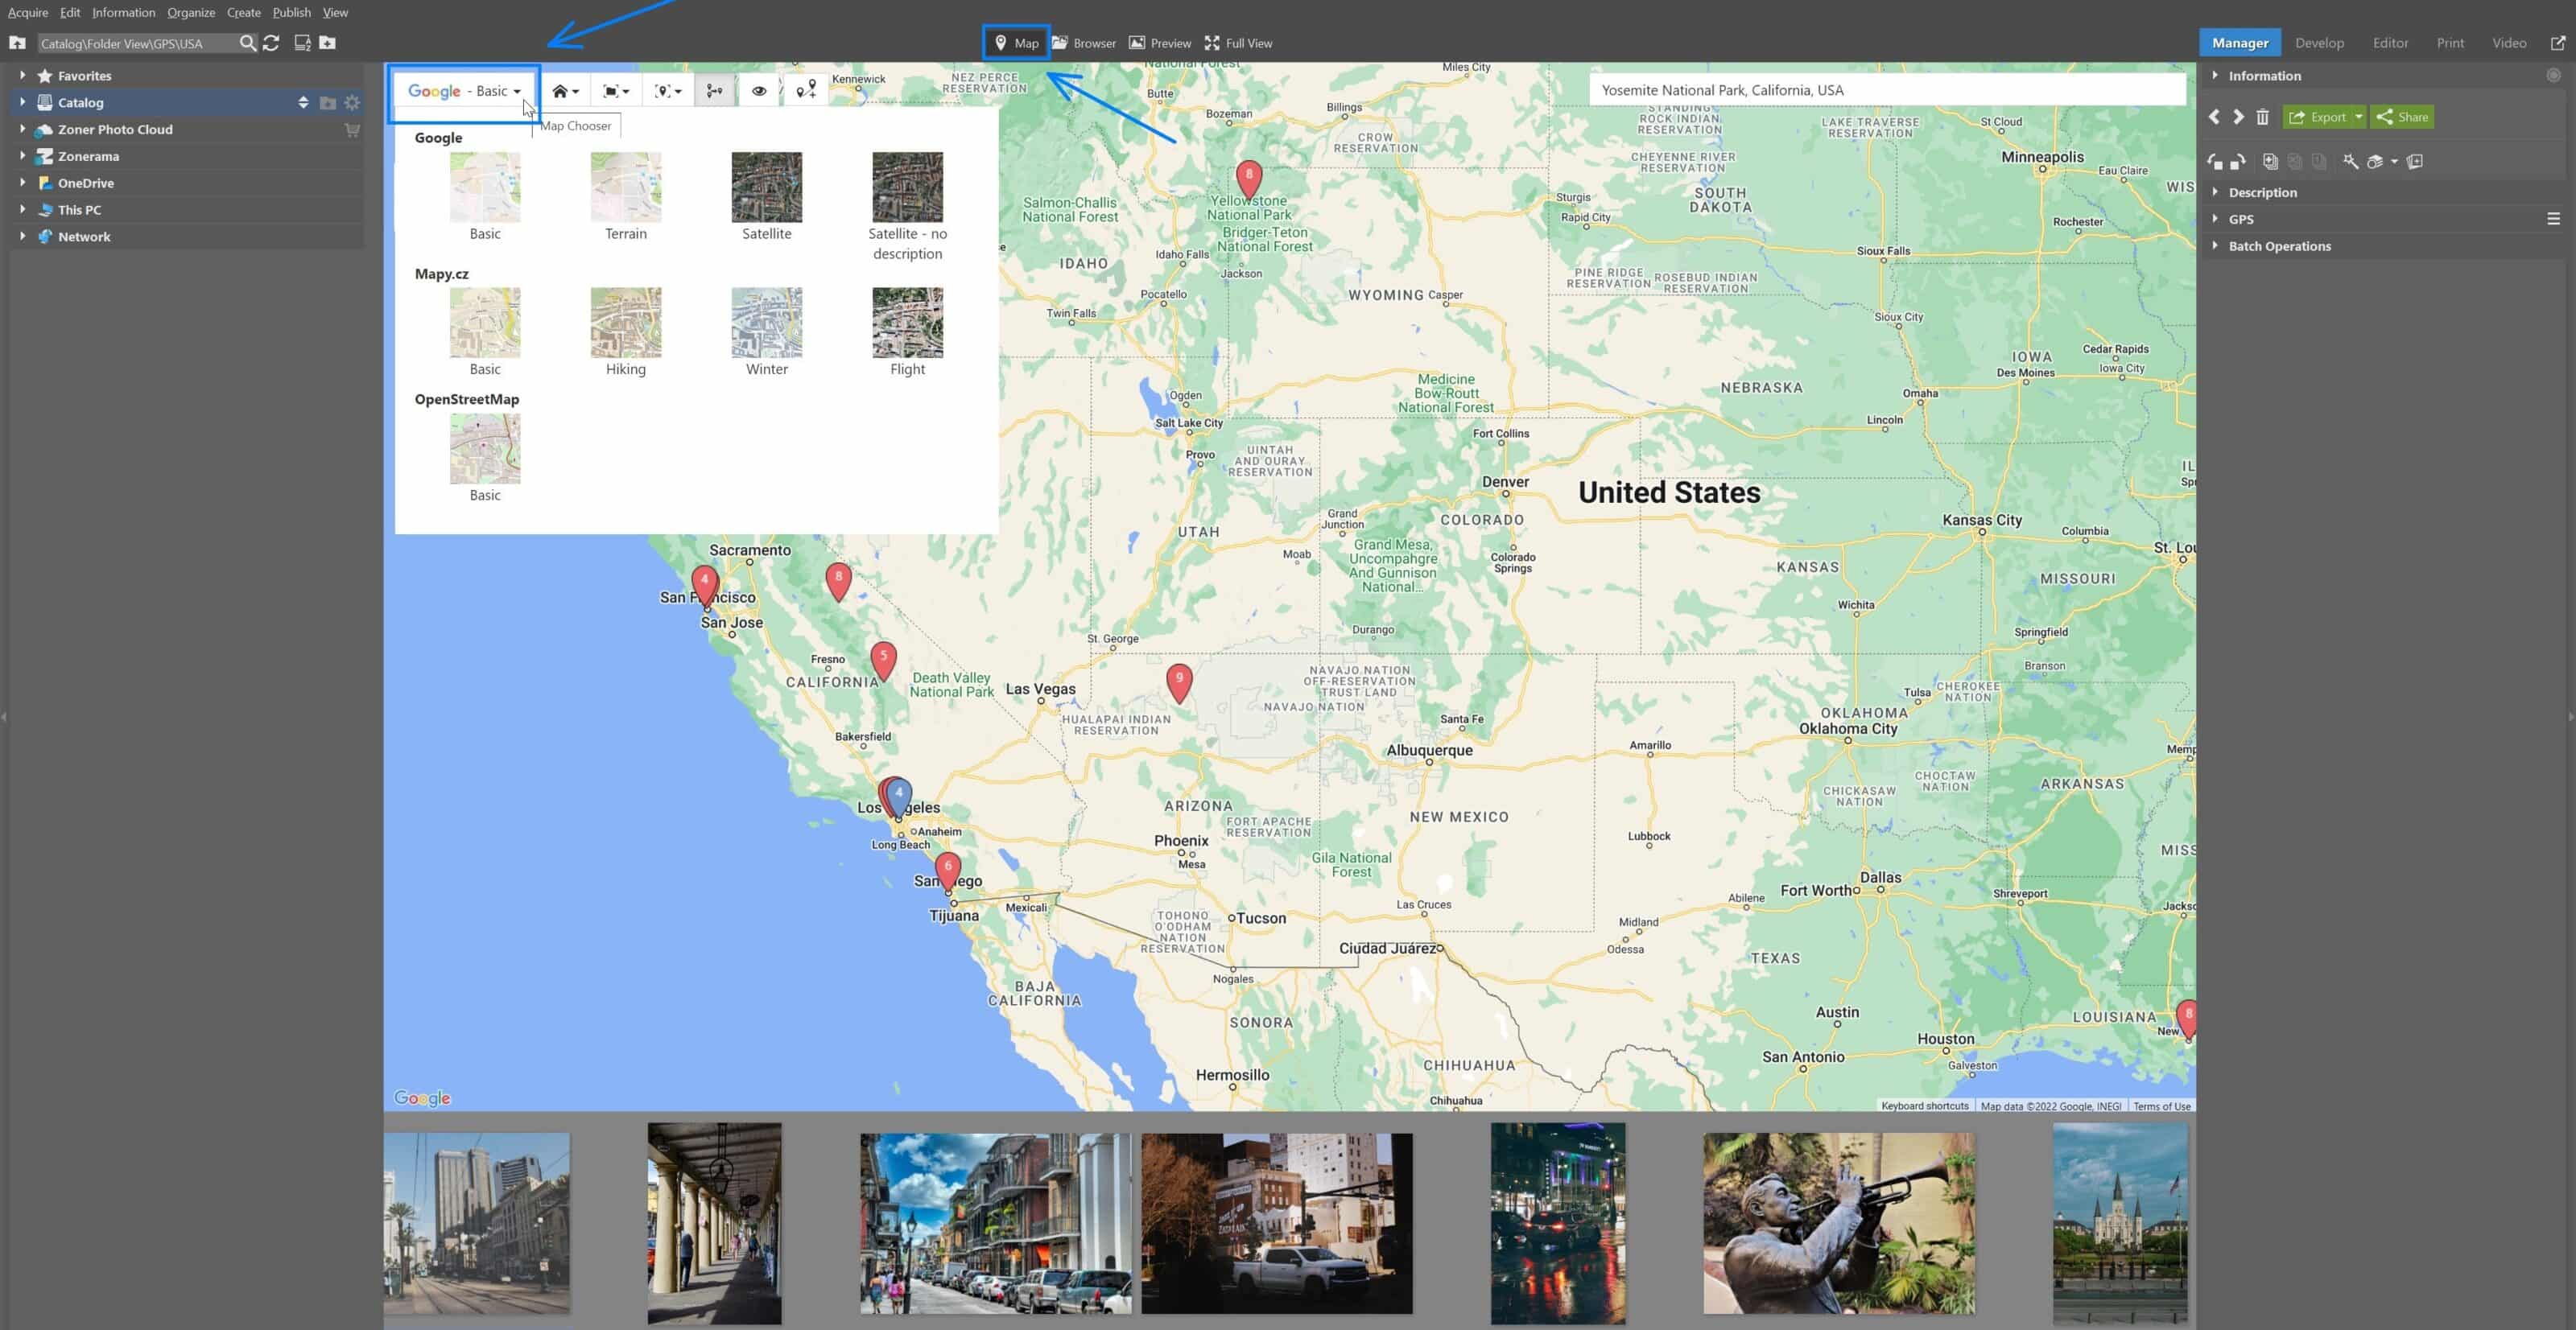Click the new folder icon in the top toolbar
Screen dimensions: 2576x1330
(327, 43)
